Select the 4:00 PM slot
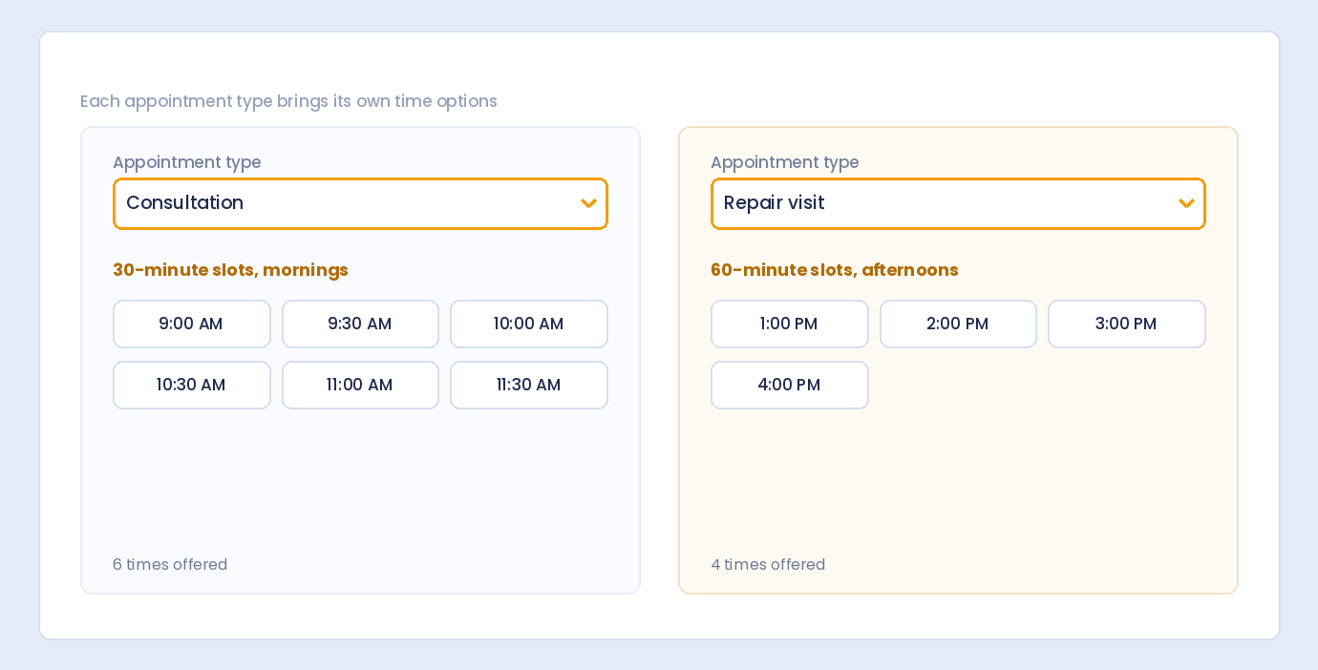 (x=790, y=385)
